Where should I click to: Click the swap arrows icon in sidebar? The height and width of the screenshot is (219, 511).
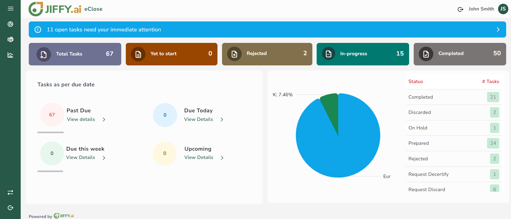coord(10,192)
